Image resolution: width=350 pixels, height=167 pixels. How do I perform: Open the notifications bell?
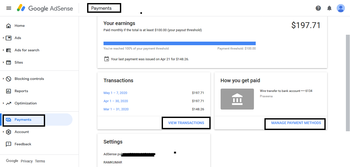pos(330,8)
